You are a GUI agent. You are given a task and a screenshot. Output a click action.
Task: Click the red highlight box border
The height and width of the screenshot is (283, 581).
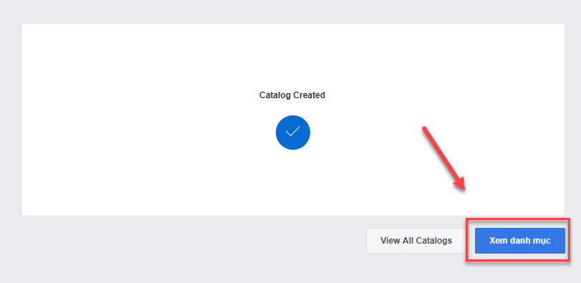point(518,219)
